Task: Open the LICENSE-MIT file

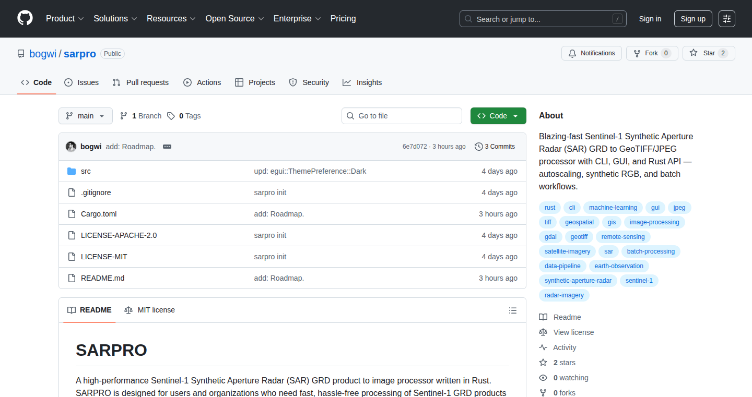Action: pos(104,257)
